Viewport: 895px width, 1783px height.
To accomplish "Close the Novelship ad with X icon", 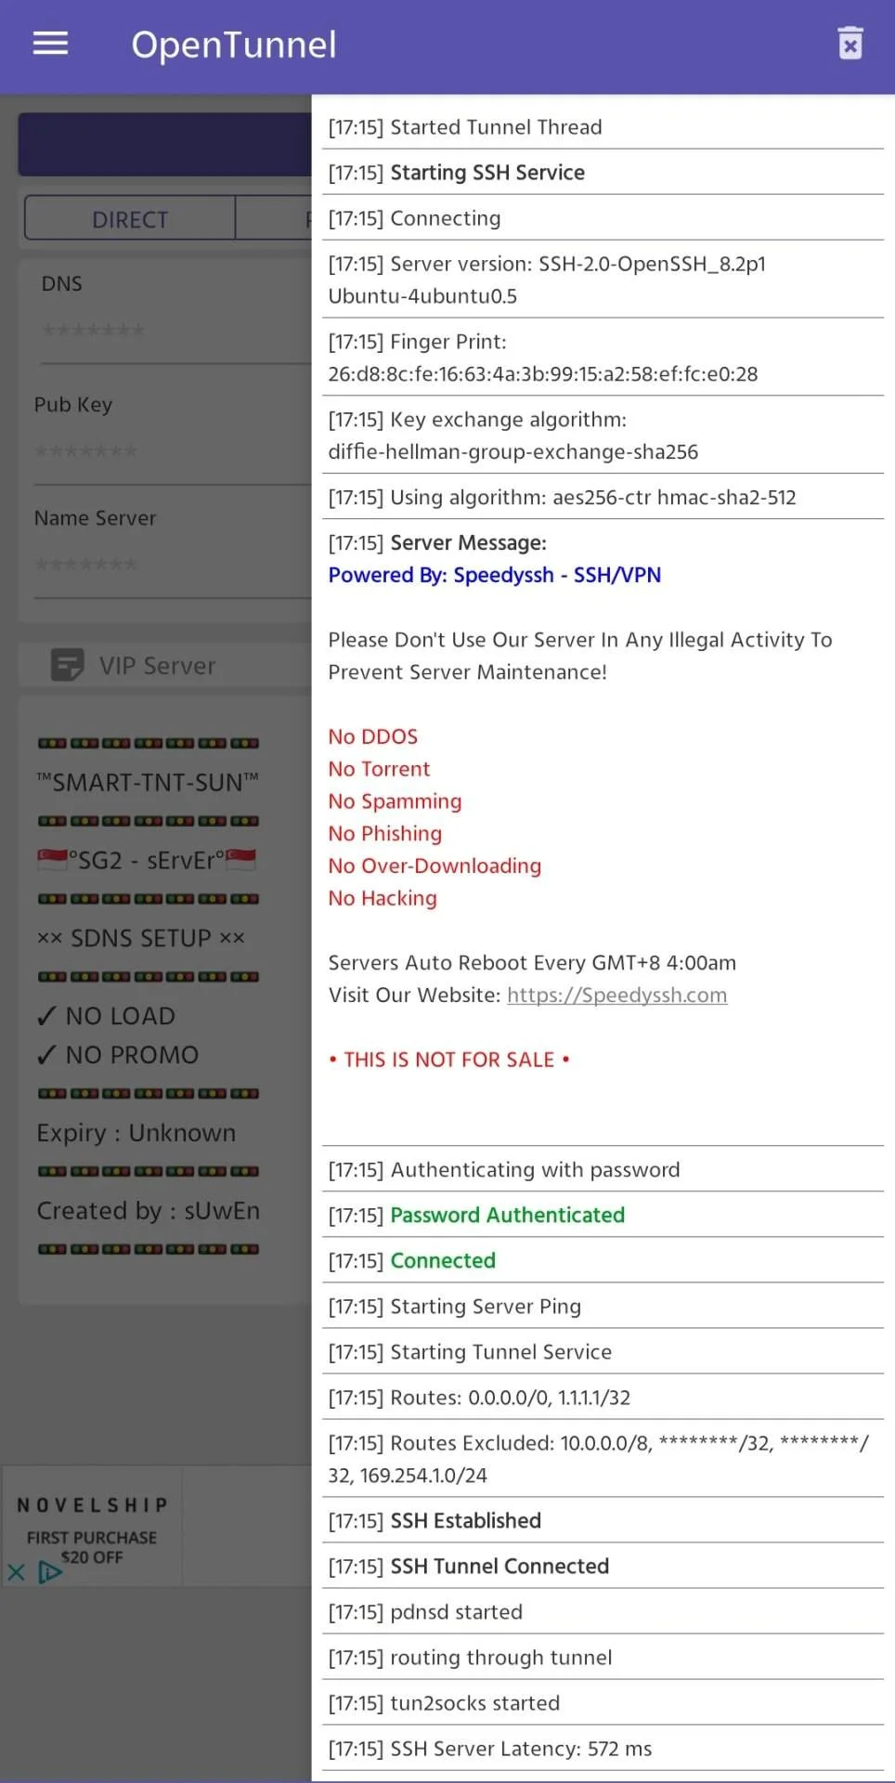I will (16, 1572).
